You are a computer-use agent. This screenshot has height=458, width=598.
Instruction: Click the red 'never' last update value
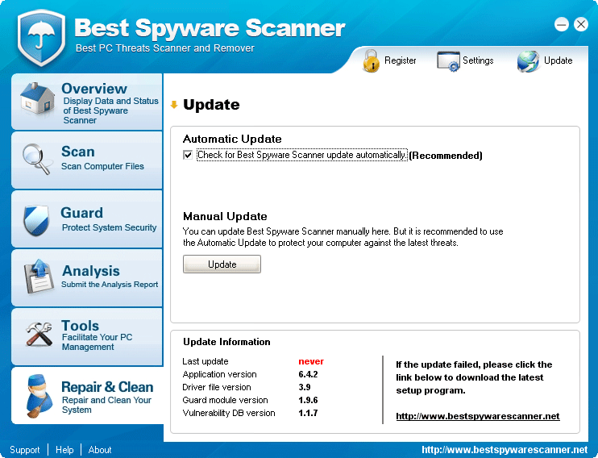click(x=311, y=361)
